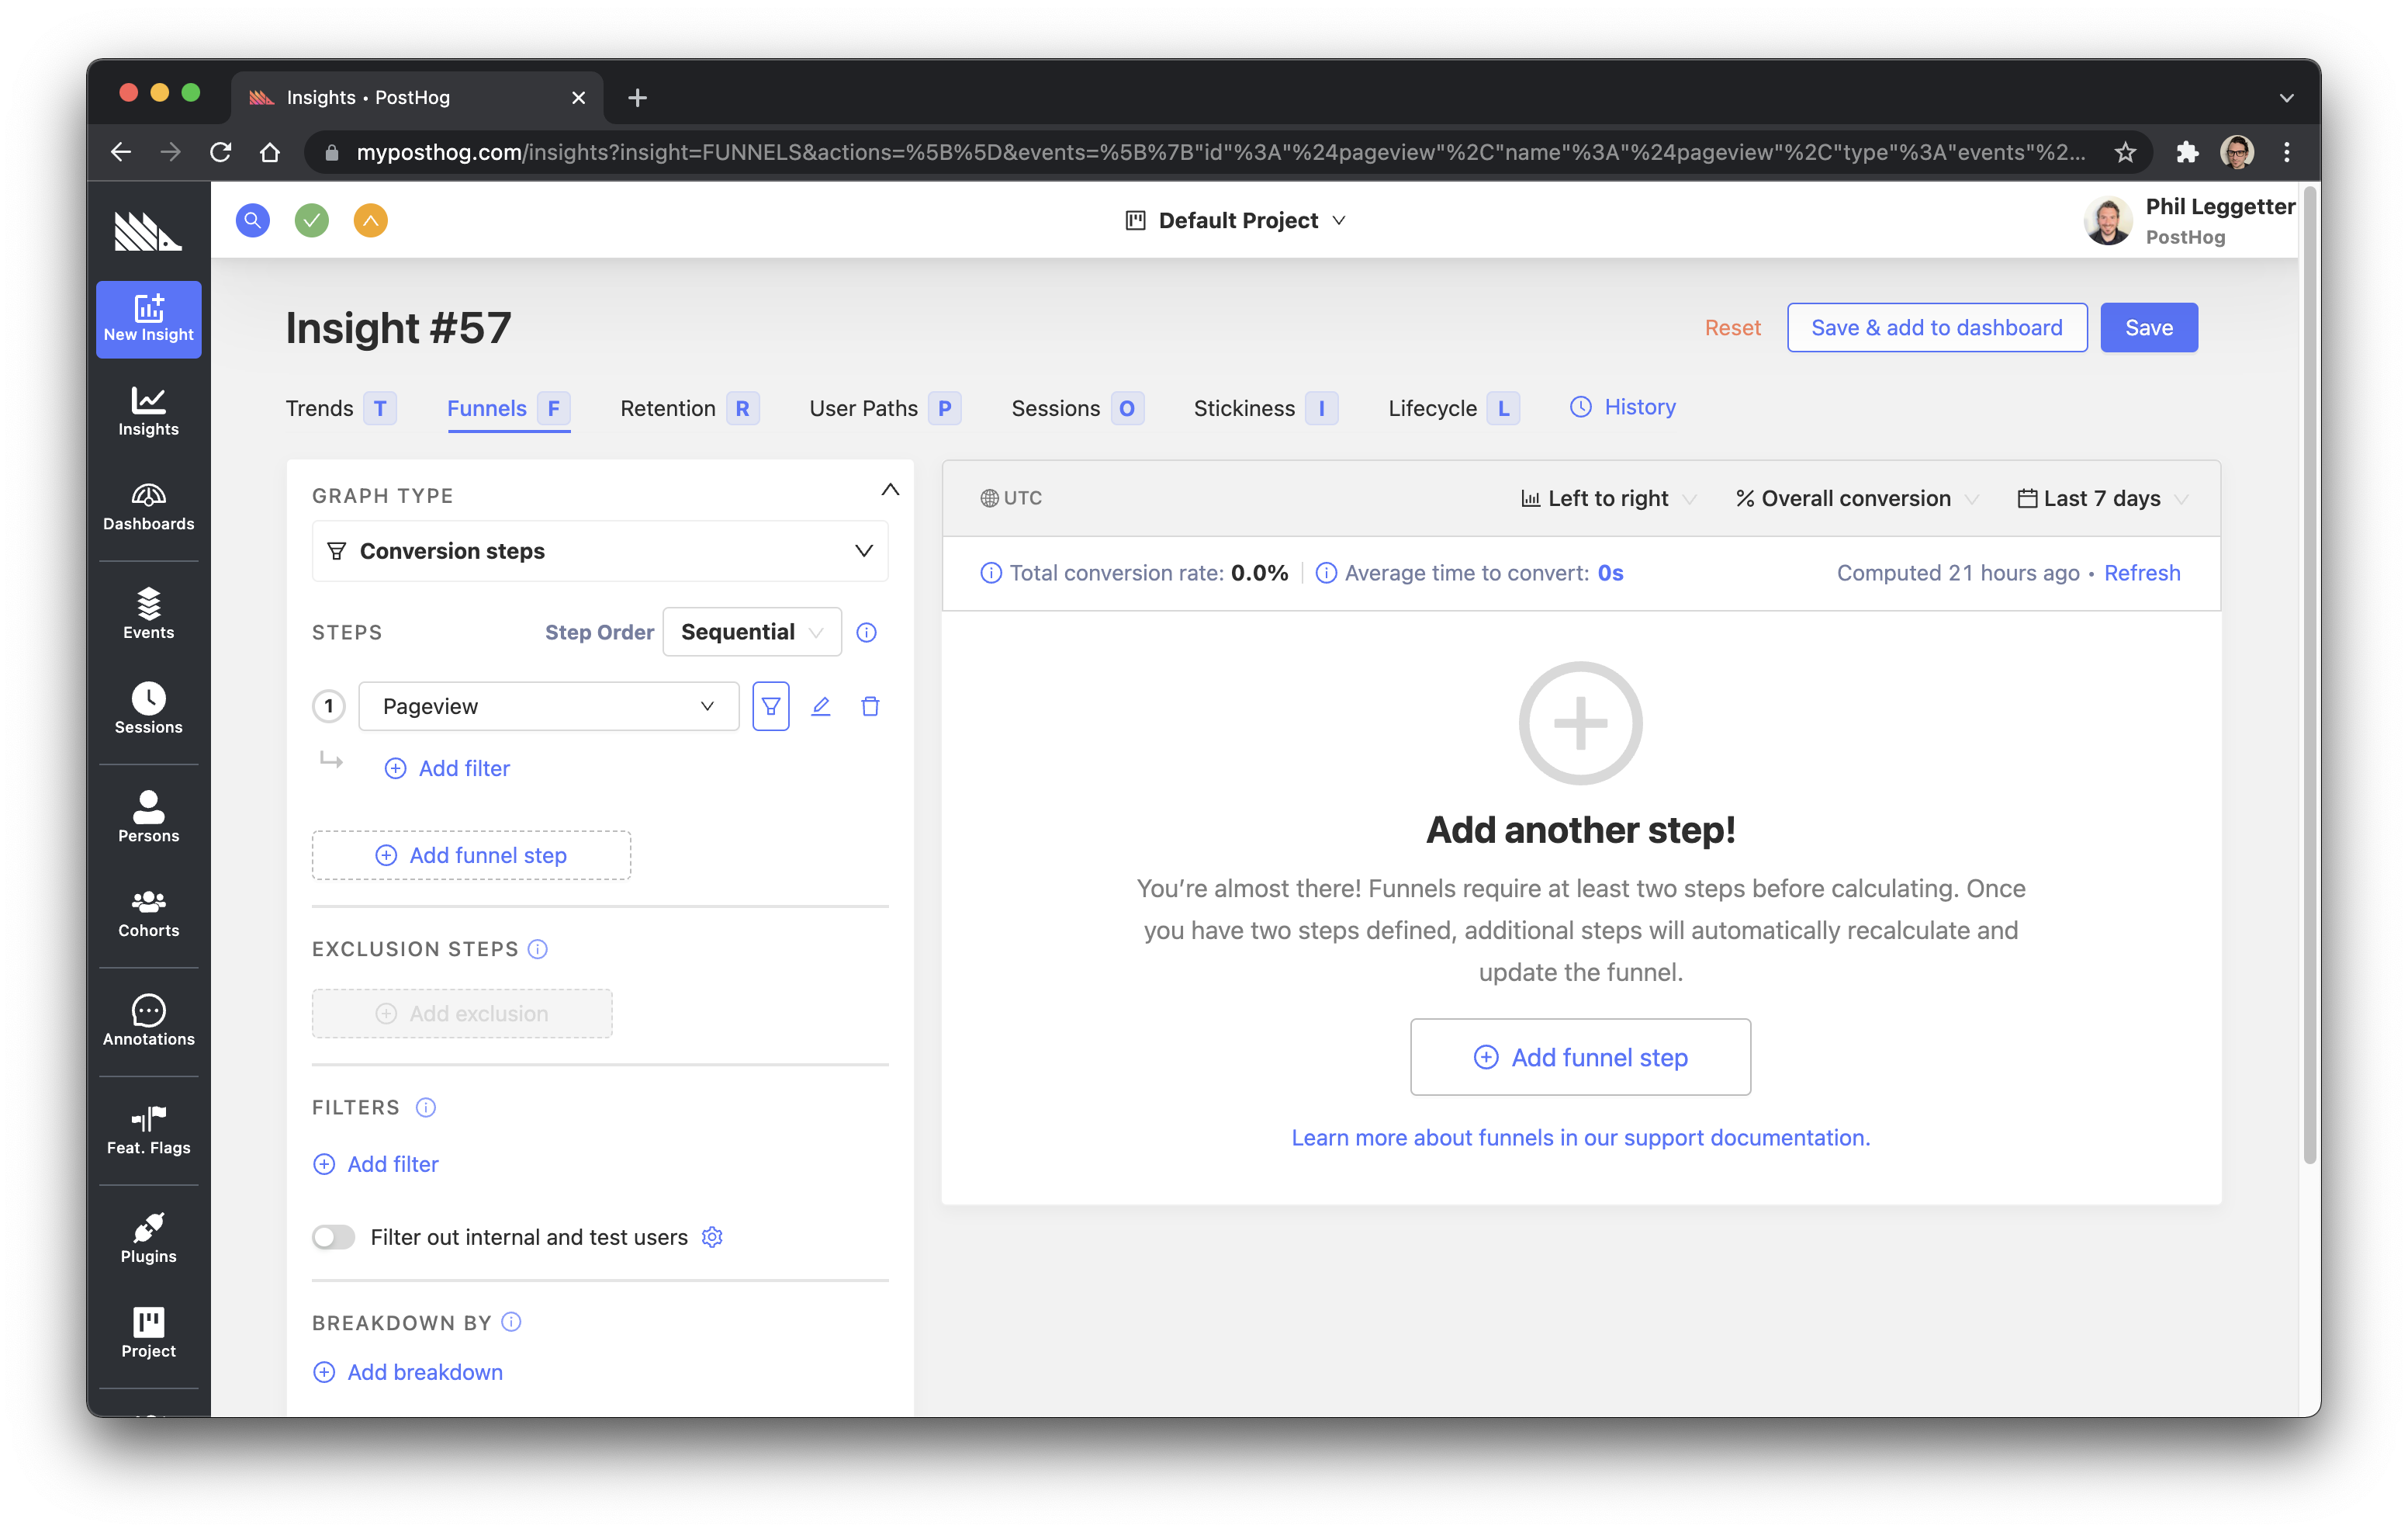The height and width of the screenshot is (1532, 2408).
Task: Open Project in sidebar
Action: pos(148,1333)
